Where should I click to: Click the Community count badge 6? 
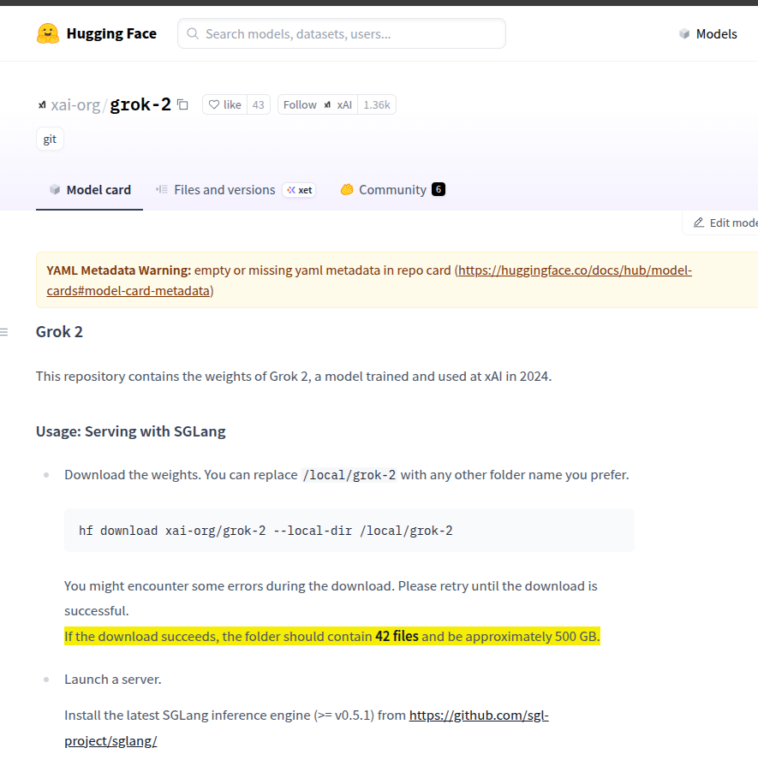click(x=439, y=189)
